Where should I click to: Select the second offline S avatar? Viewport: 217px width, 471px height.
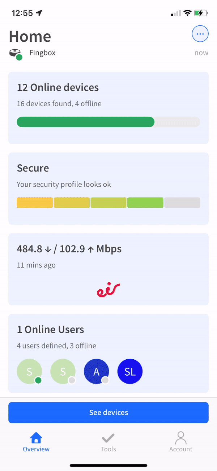point(63,371)
